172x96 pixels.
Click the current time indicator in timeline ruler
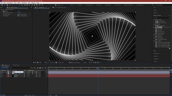click(x=98, y=69)
